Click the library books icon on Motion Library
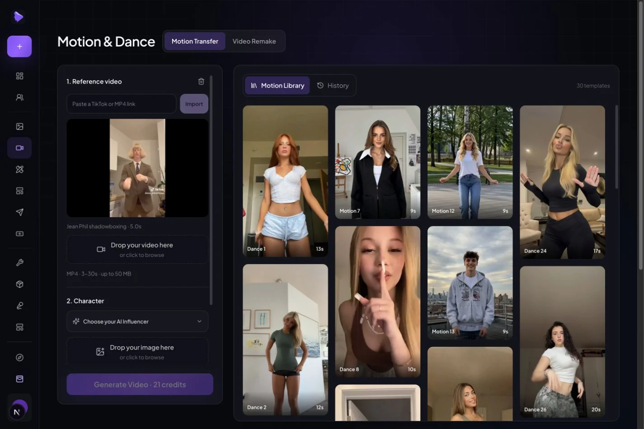644x429 pixels. [x=254, y=85]
